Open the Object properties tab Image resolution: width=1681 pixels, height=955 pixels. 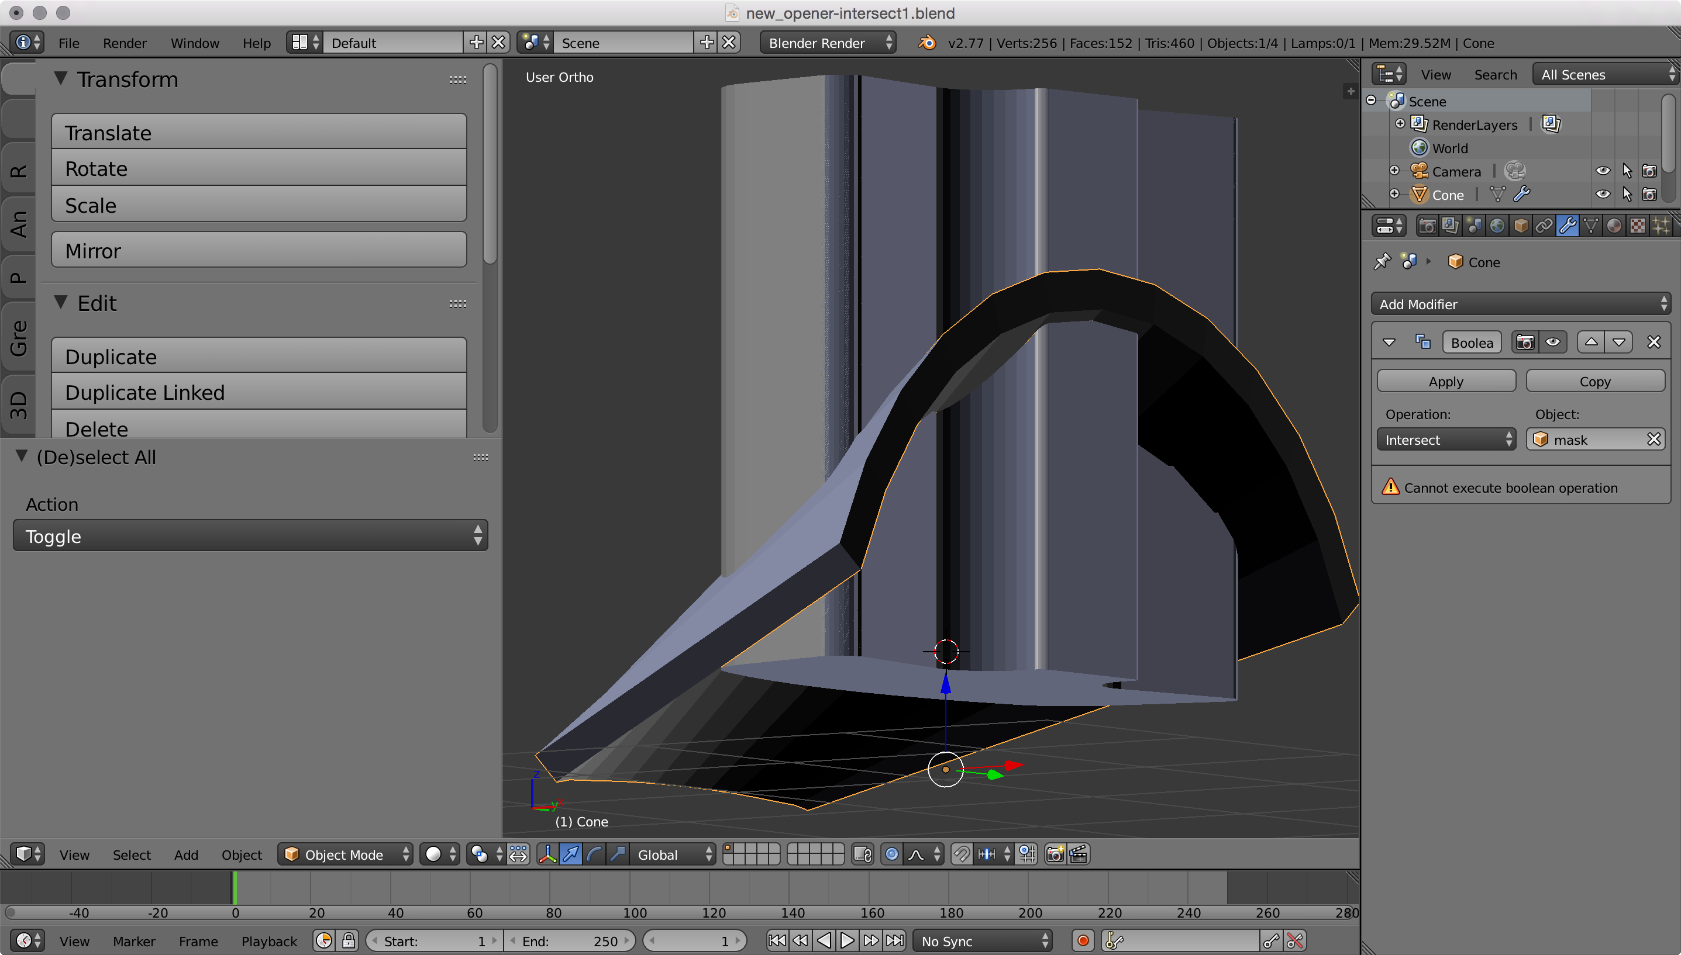[x=1521, y=226]
